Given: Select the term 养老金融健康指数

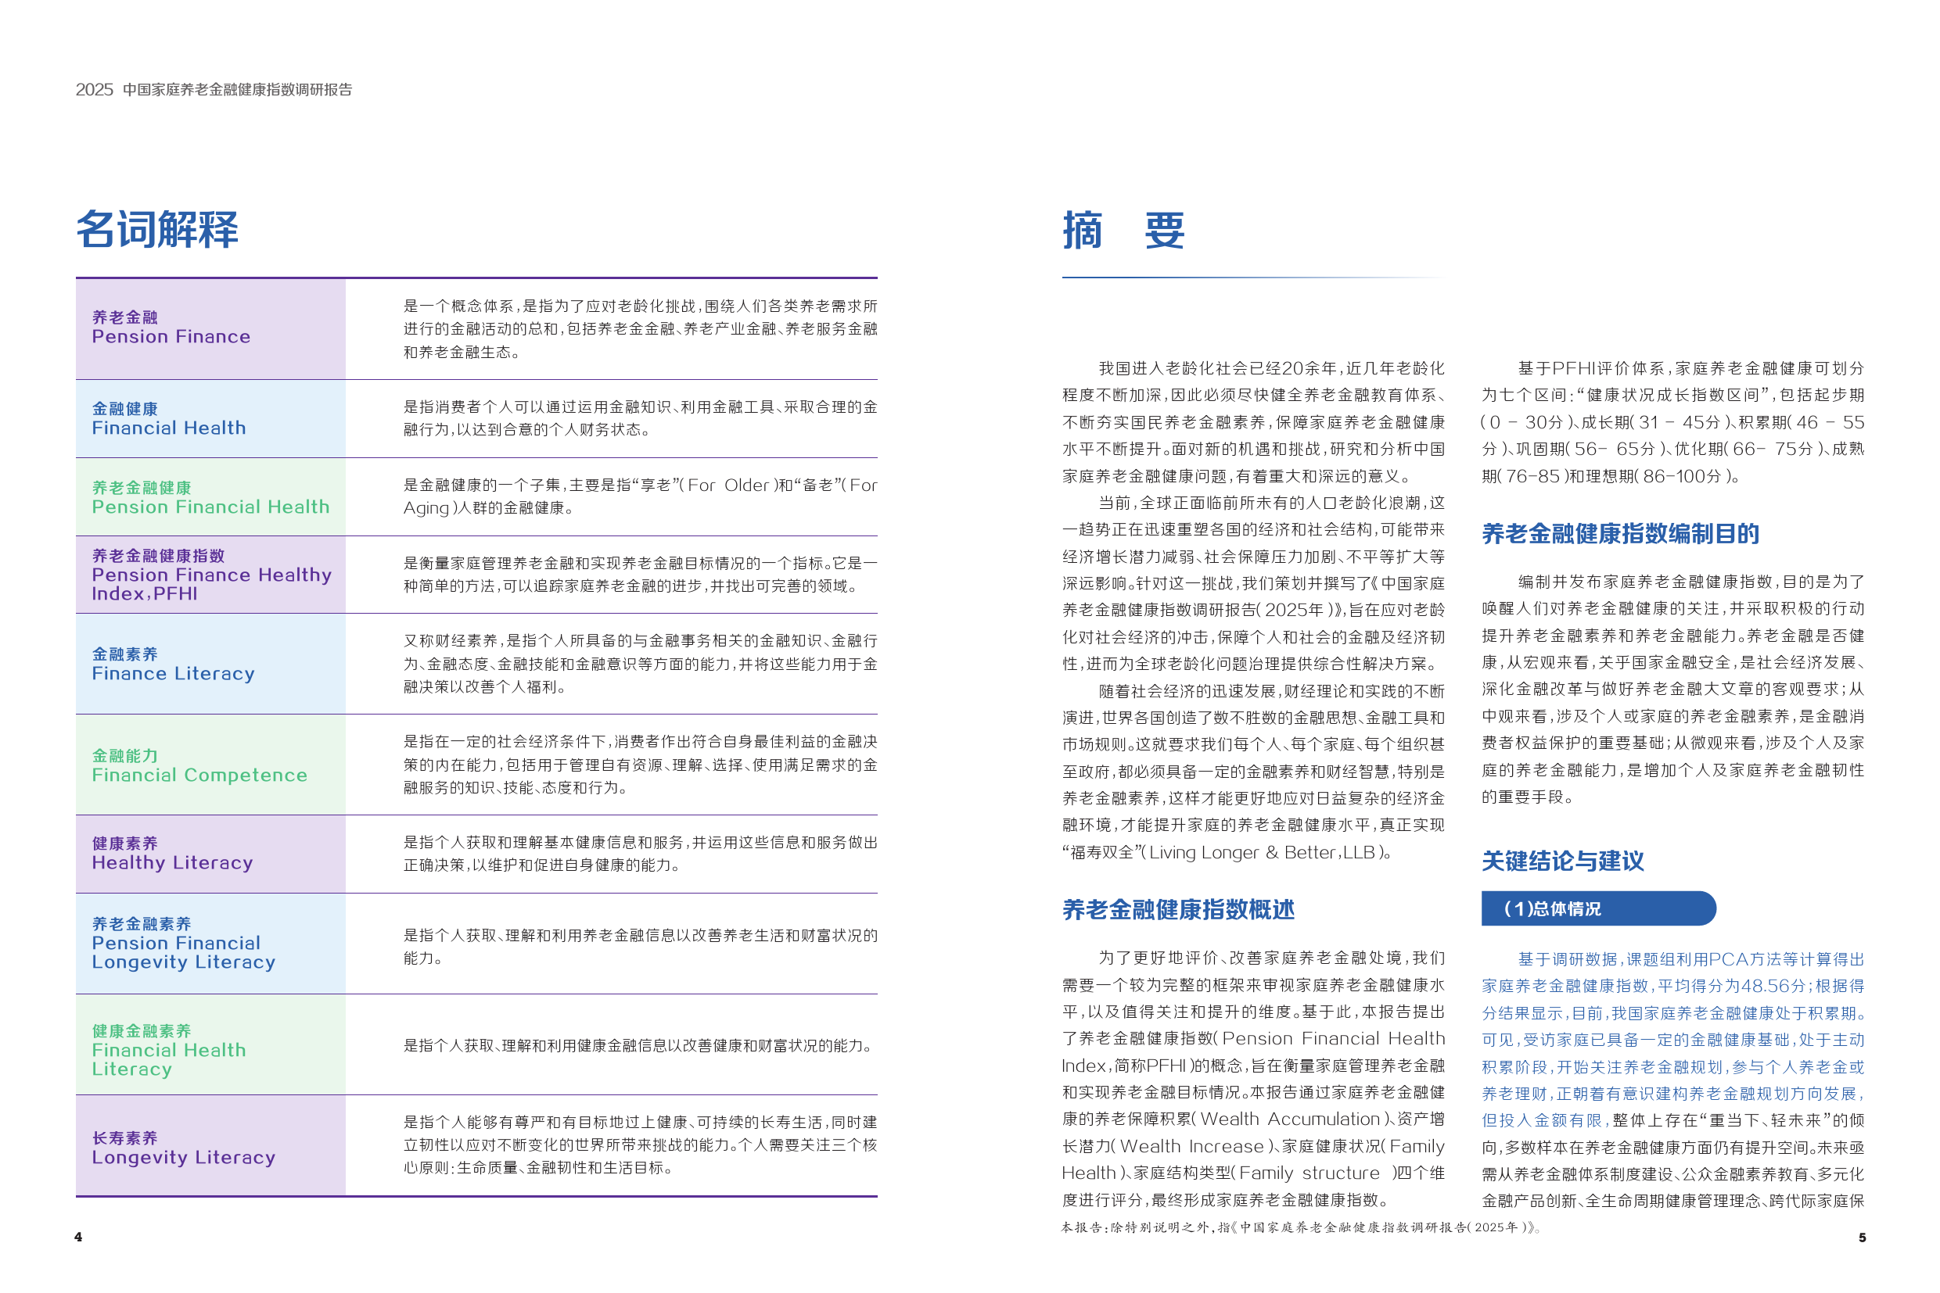Looking at the screenshot, I should pyautogui.click(x=159, y=556).
